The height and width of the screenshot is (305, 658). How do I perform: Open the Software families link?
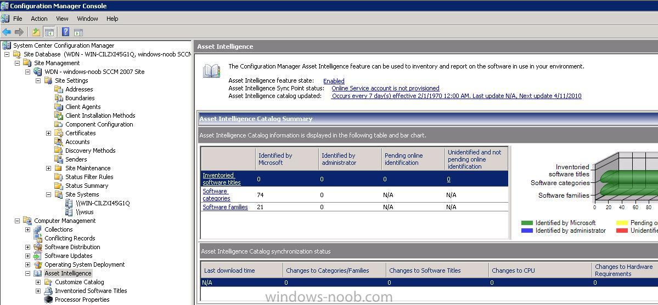coord(226,207)
